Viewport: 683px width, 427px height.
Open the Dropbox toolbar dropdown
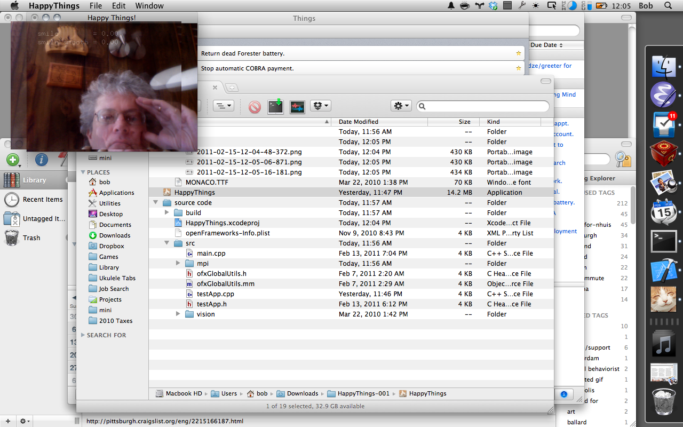321,106
